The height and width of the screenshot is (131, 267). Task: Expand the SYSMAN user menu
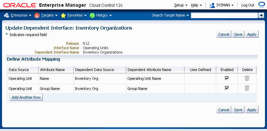225,5
